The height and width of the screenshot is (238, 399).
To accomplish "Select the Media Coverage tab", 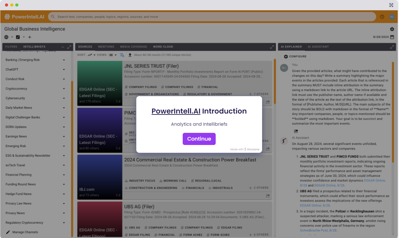I will [134, 47].
